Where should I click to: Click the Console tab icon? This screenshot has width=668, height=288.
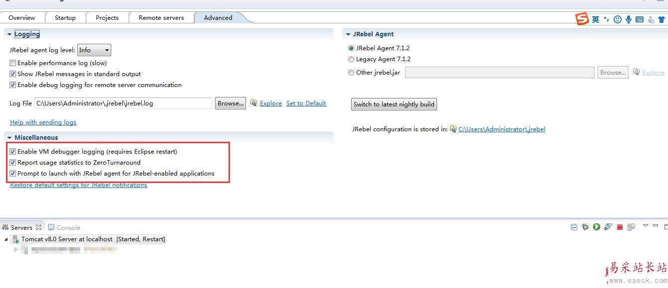click(51, 227)
